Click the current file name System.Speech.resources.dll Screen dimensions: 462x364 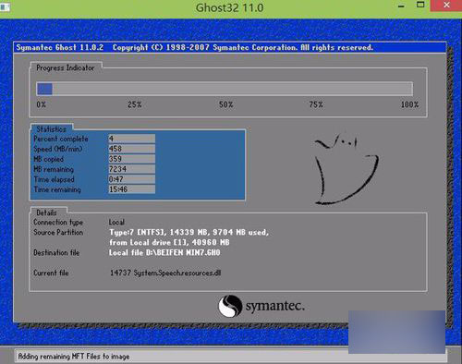[177, 273]
